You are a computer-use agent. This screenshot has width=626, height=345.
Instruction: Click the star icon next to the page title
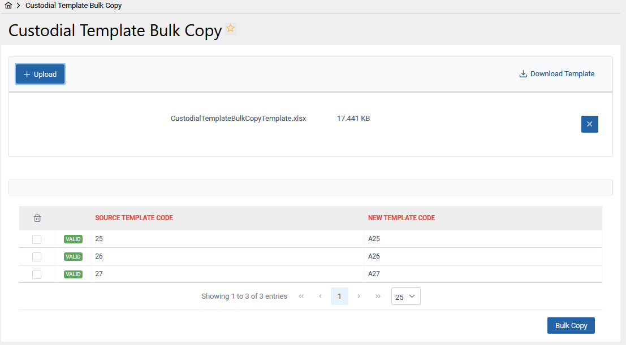click(x=230, y=28)
